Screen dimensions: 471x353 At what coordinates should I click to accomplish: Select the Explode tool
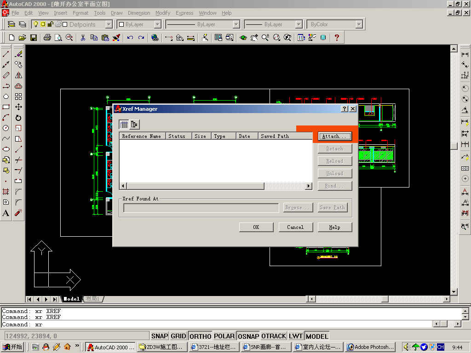(18, 213)
